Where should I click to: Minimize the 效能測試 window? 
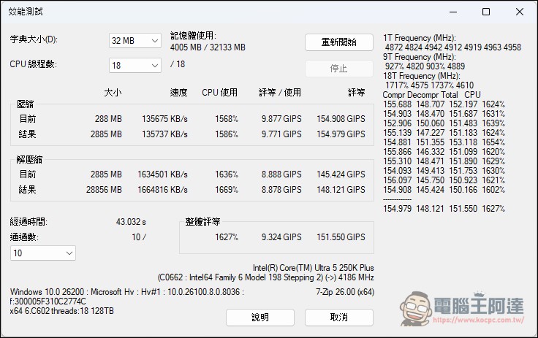tap(453, 12)
